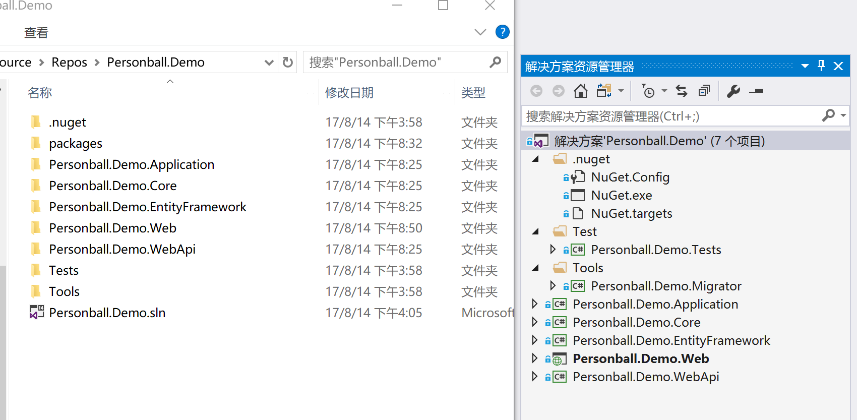Open the pending changes filter clock icon

[648, 91]
